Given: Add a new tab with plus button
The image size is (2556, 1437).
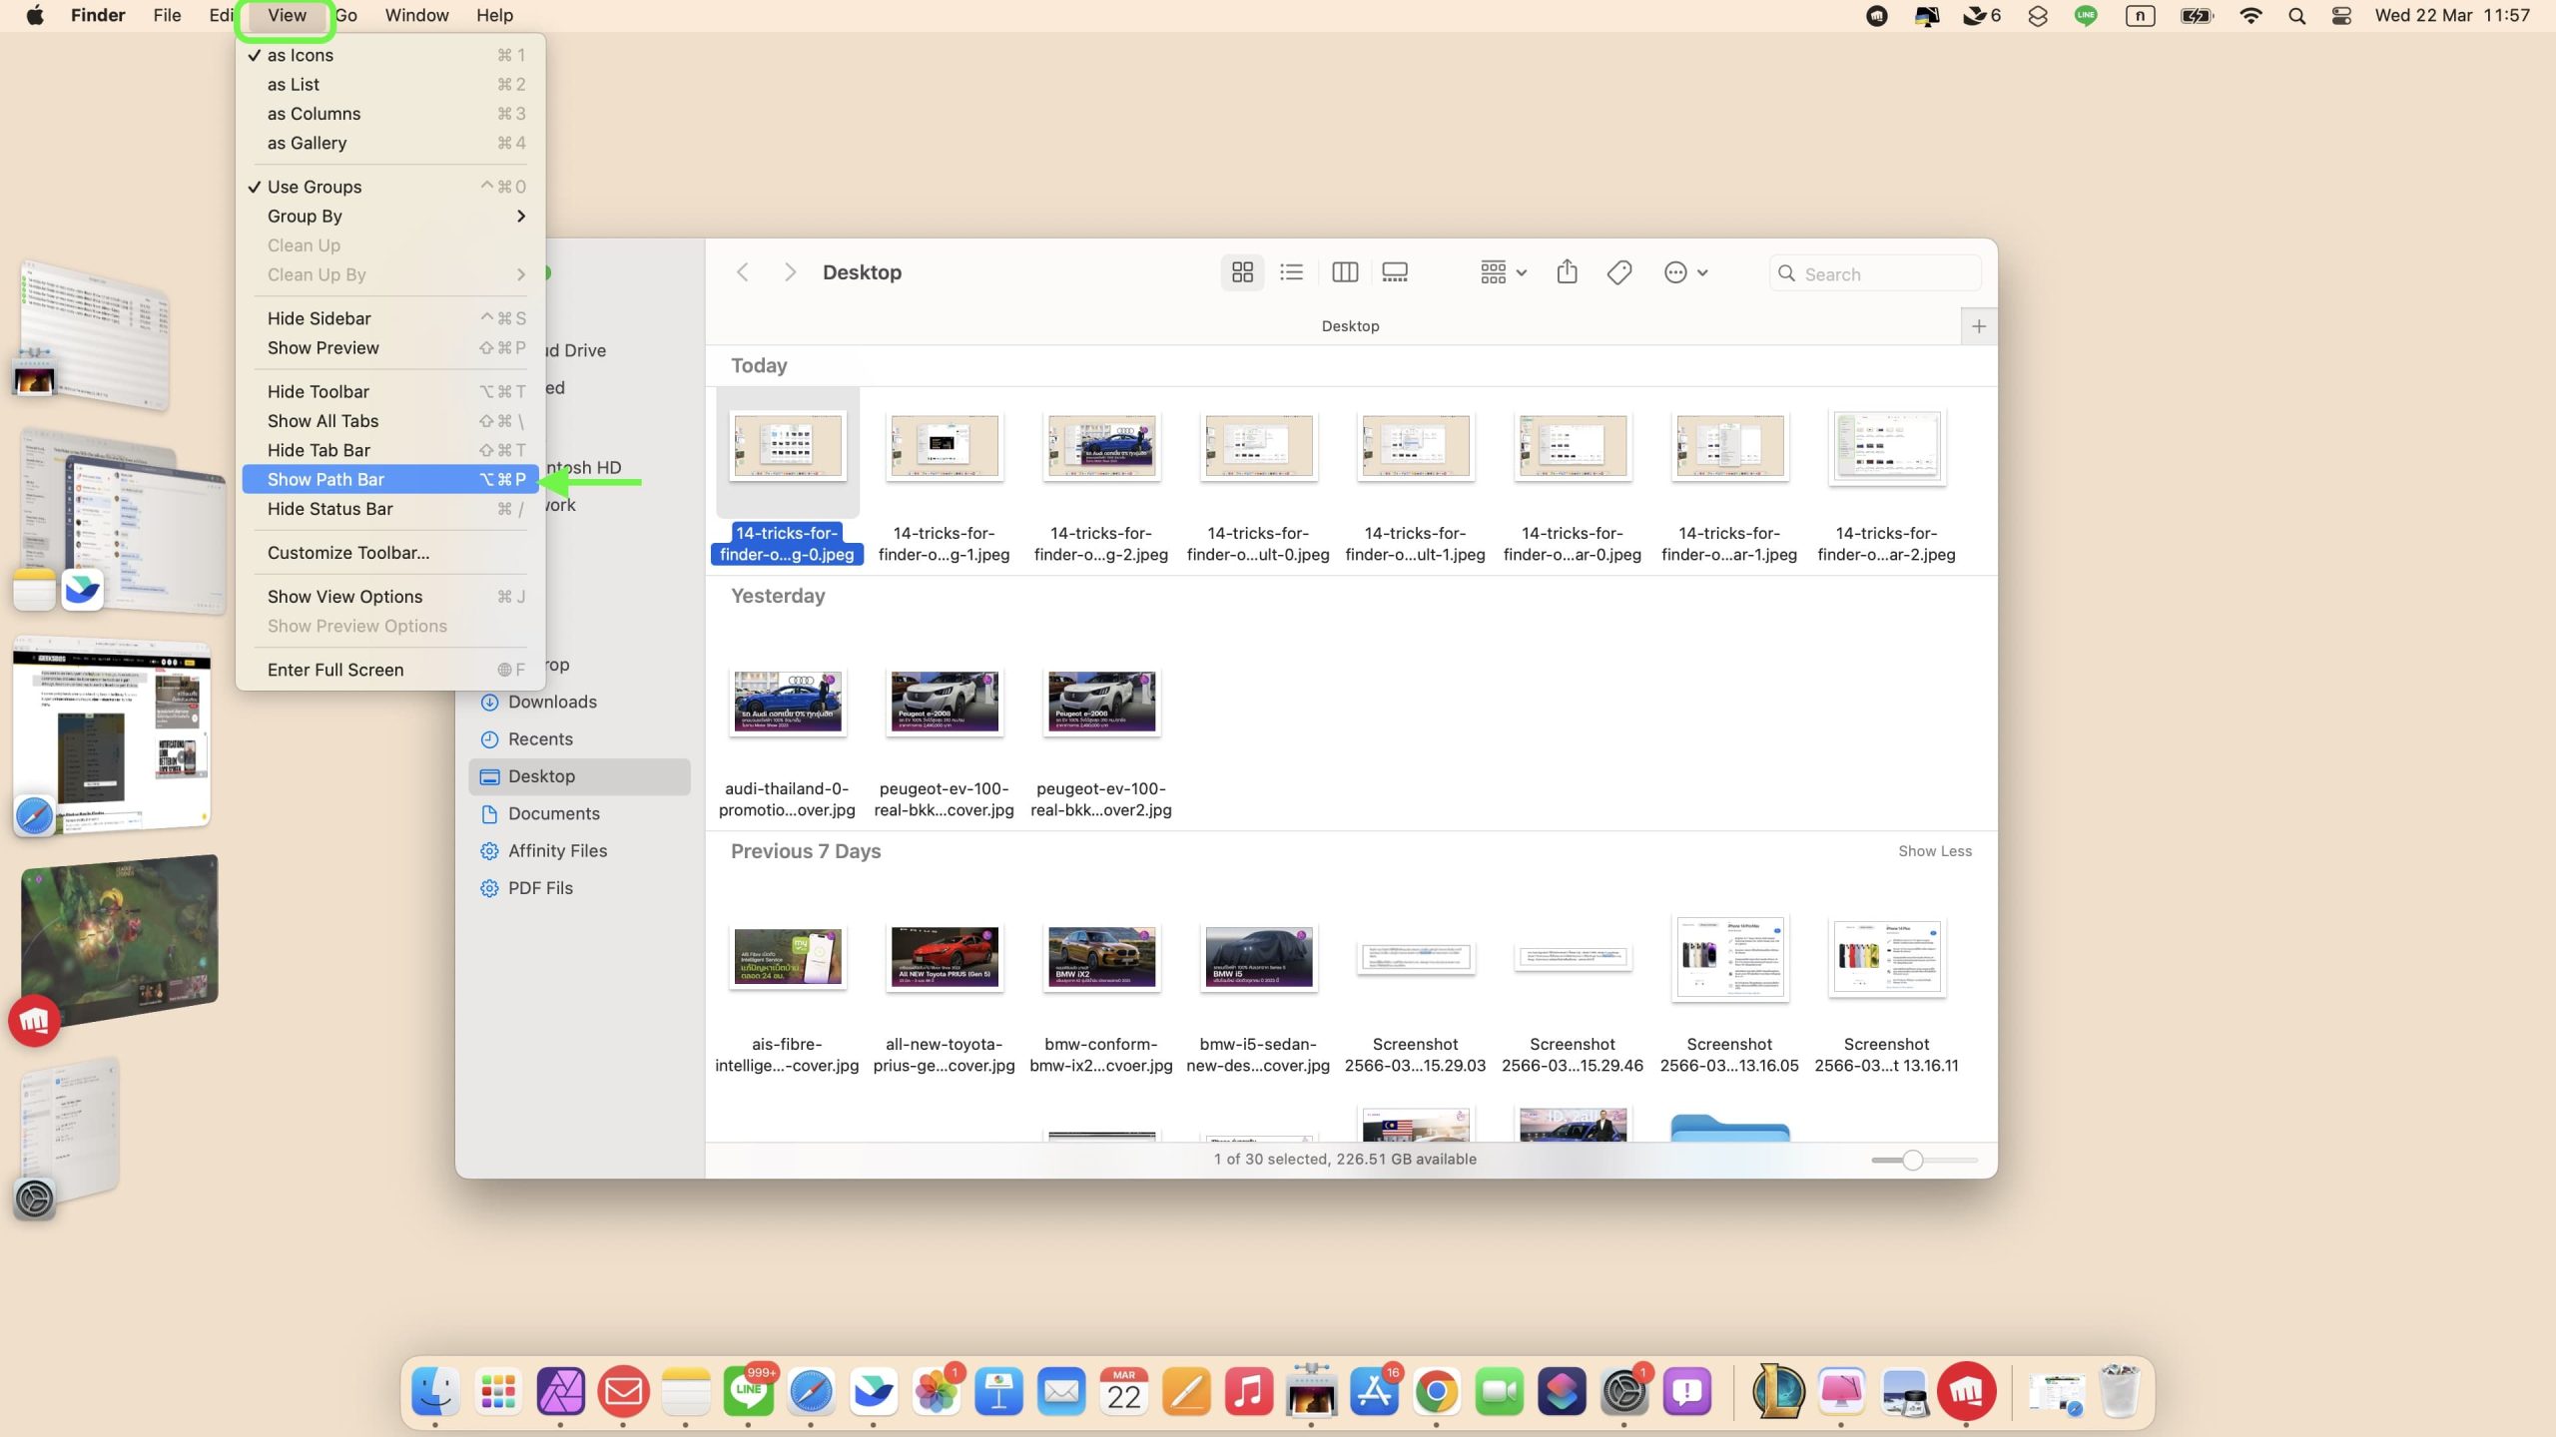Looking at the screenshot, I should pyautogui.click(x=1978, y=326).
